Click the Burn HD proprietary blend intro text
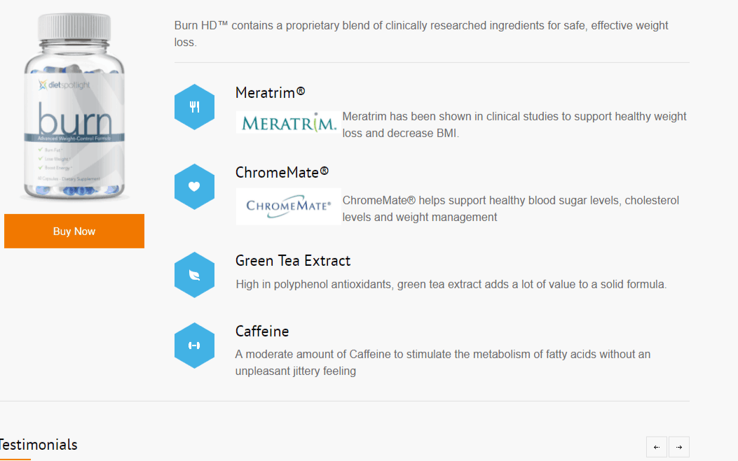 coord(421,34)
